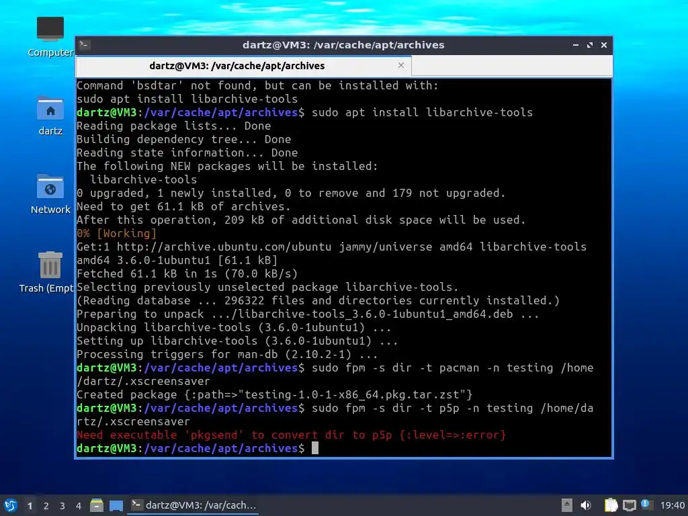Close the terminal tab with the X
688x516 pixels.
pyautogui.click(x=401, y=65)
